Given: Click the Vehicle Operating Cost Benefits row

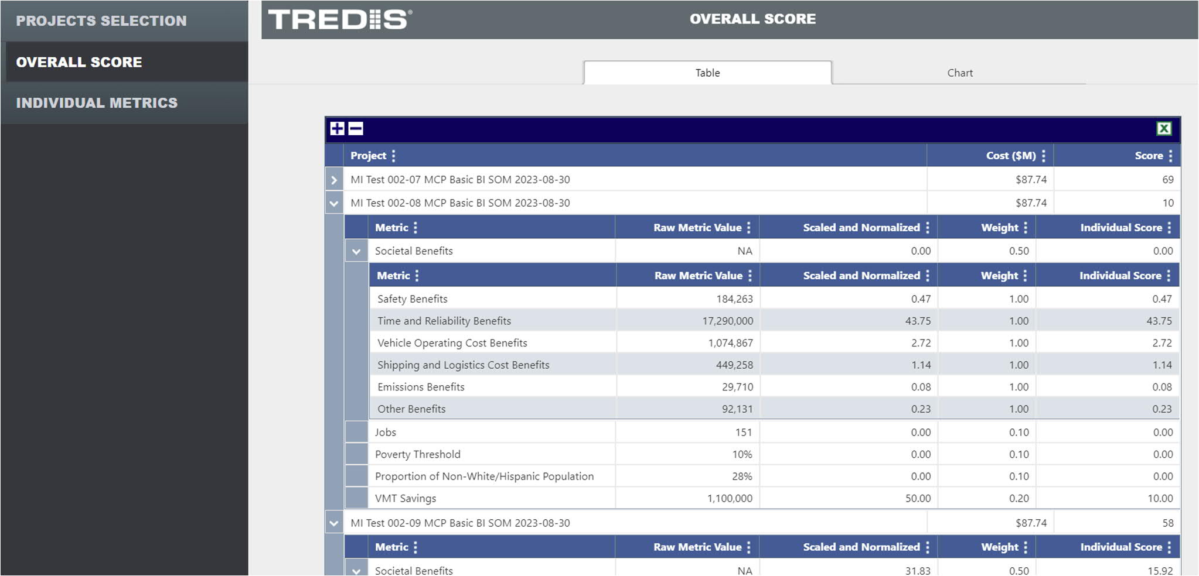Looking at the screenshot, I should (x=774, y=343).
